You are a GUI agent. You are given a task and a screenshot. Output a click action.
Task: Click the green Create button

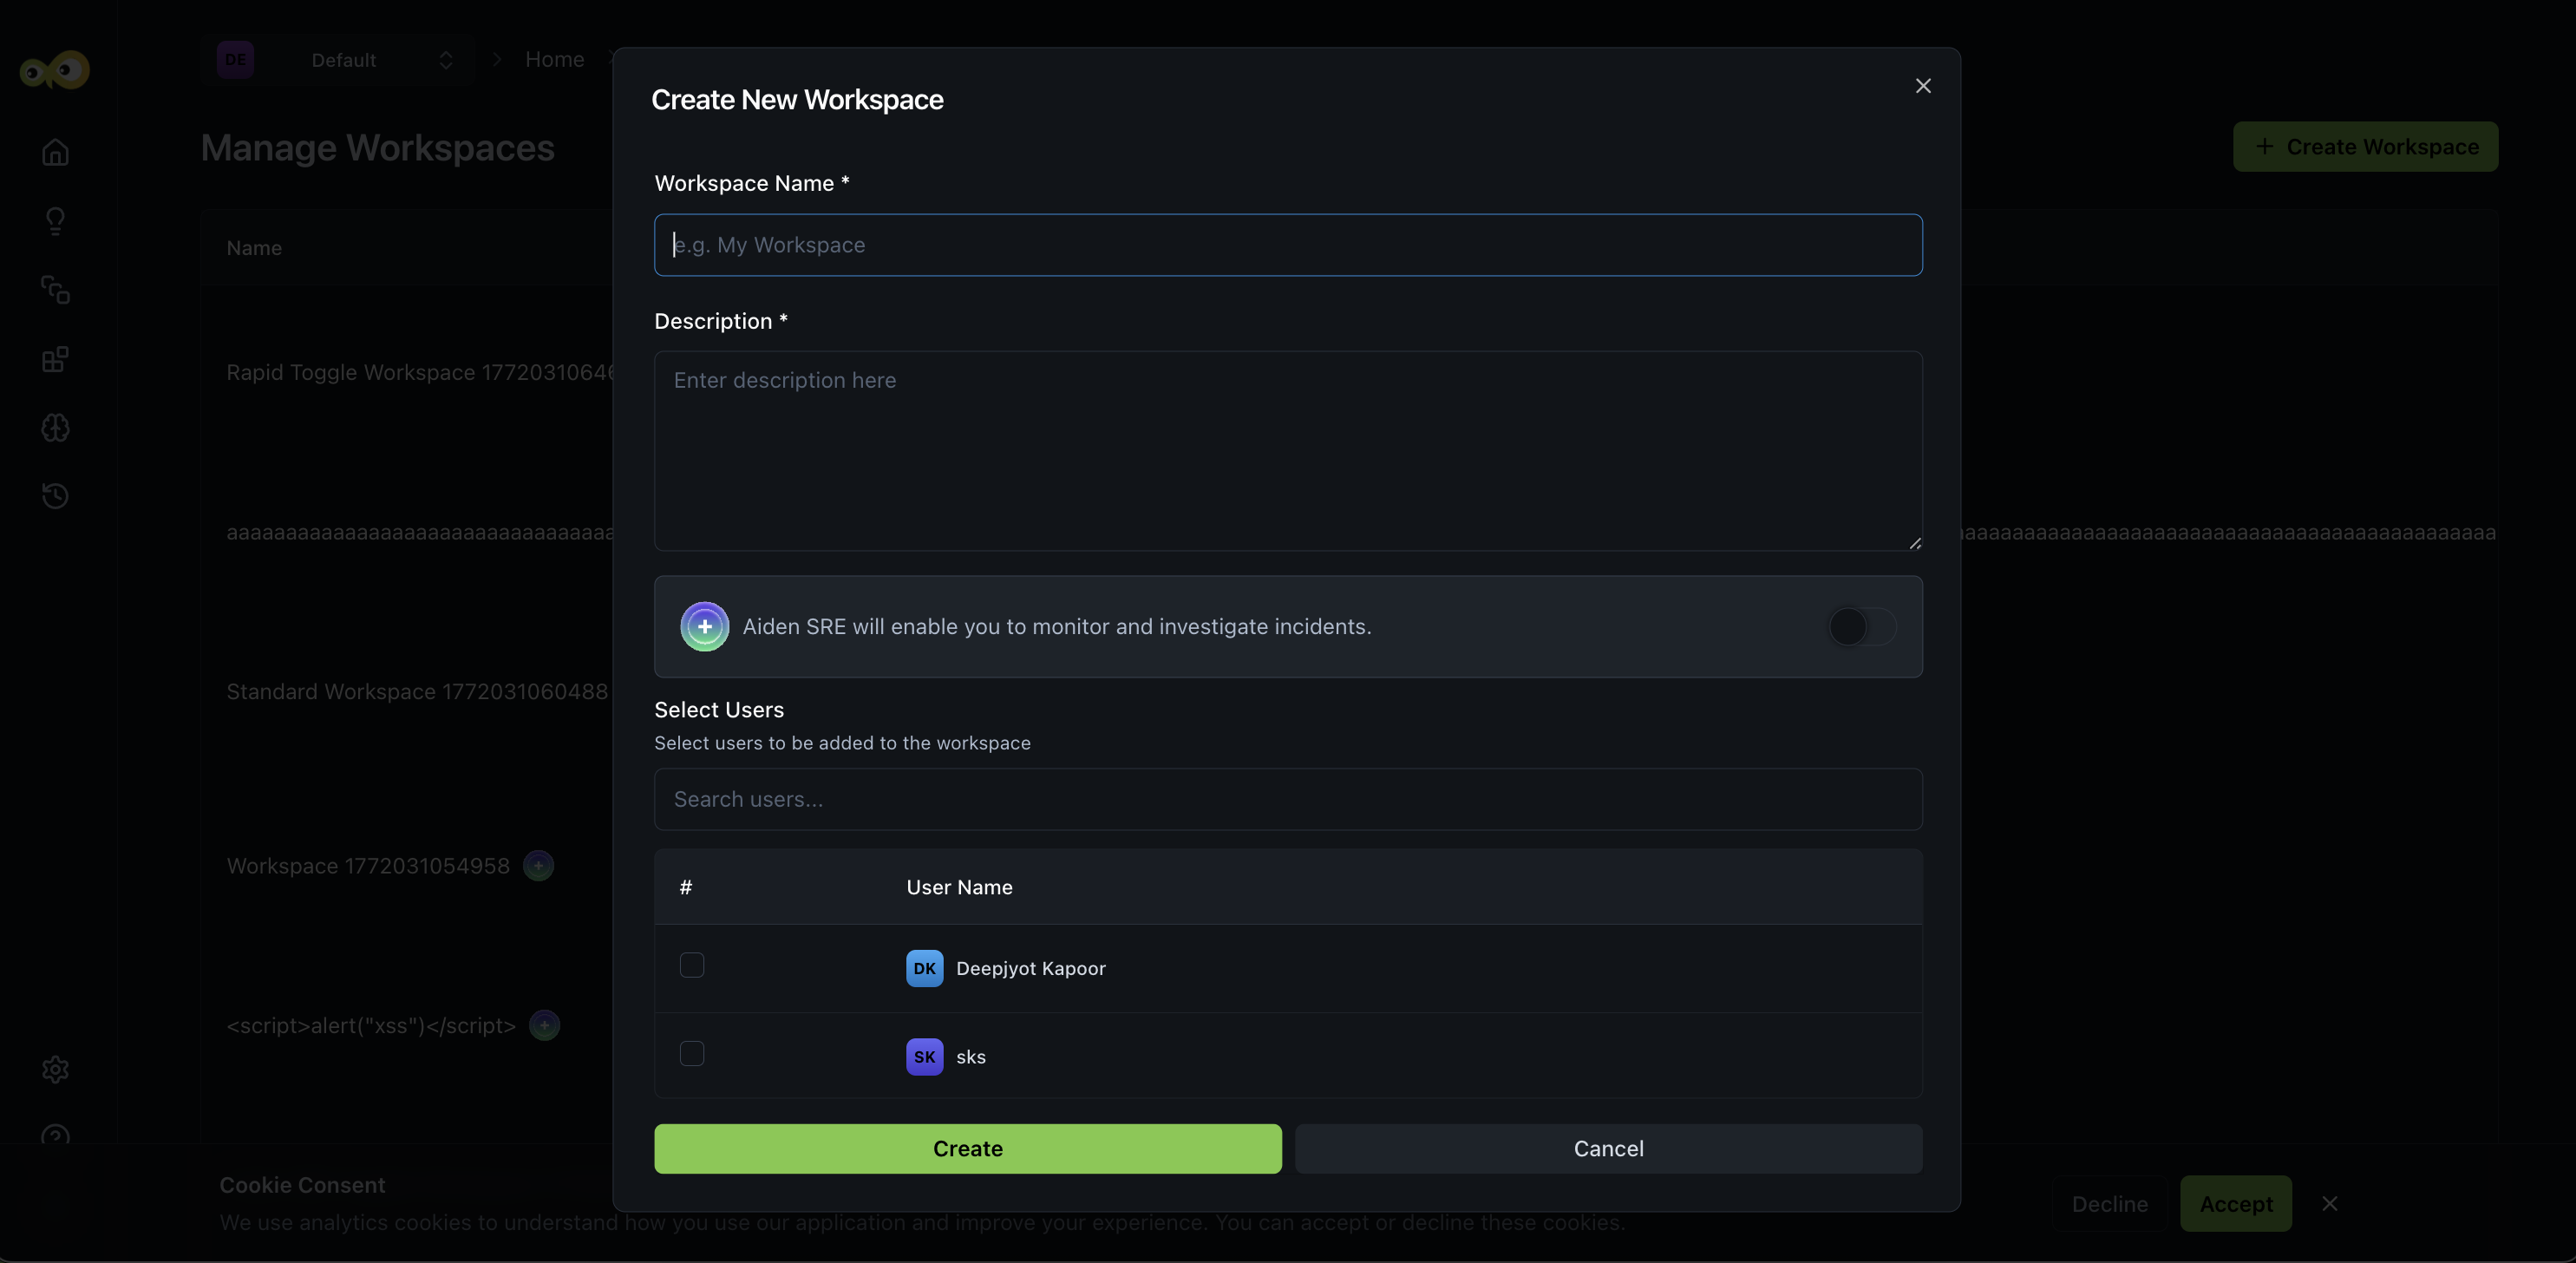pos(967,1148)
